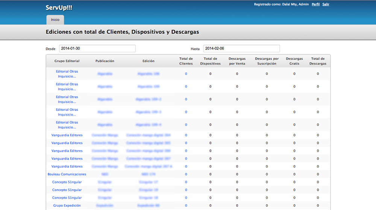Click Total de Clientes value in Grupo Expedición row
The width and height of the screenshot is (376, 210).
click(186, 205)
